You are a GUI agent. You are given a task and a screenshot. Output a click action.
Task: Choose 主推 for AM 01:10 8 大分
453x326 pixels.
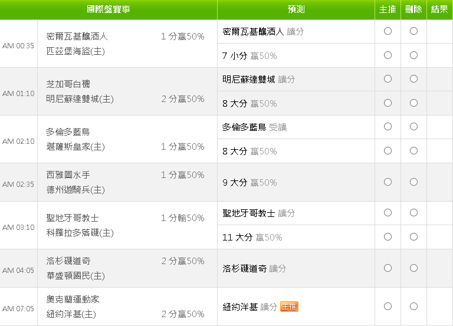pos(388,103)
